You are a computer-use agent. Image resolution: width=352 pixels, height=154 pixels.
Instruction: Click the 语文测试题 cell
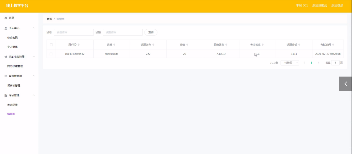(x=112, y=54)
